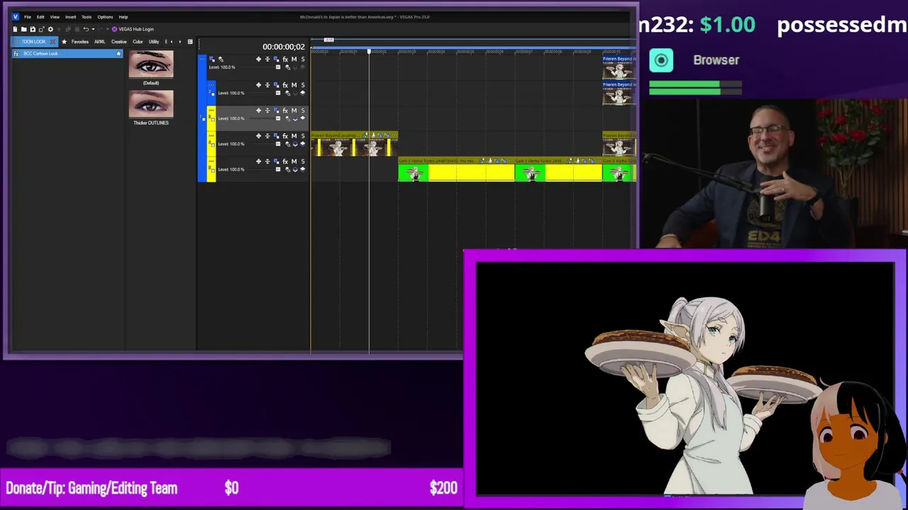Solo track 2
The width and height of the screenshot is (908, 510).
click(x=303, y=85)
